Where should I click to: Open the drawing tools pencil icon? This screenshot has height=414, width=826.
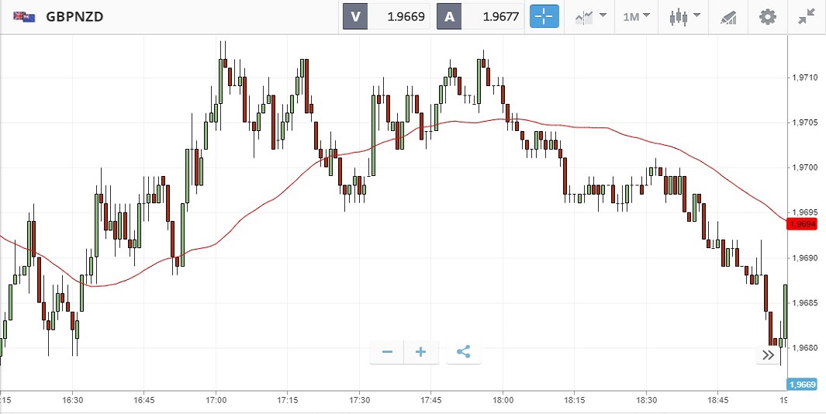(x=728, y=16)
